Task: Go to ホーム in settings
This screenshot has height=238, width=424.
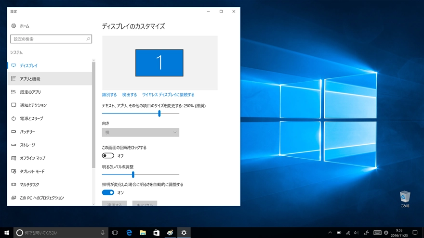Action: (25, 26)
